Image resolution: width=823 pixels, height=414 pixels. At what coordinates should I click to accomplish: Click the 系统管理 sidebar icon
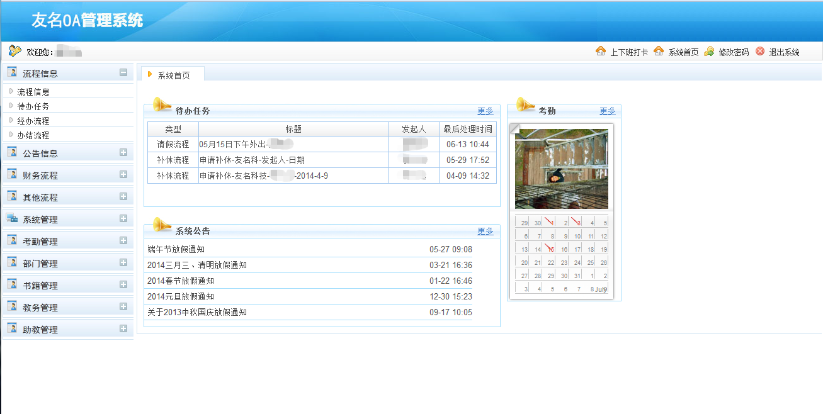pyautogui.click(x=12, y=219)
